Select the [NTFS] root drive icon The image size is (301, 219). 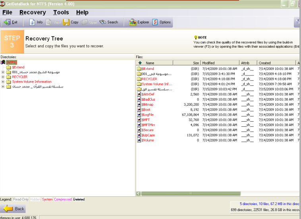pyautogui.click(x=3, y=62)
